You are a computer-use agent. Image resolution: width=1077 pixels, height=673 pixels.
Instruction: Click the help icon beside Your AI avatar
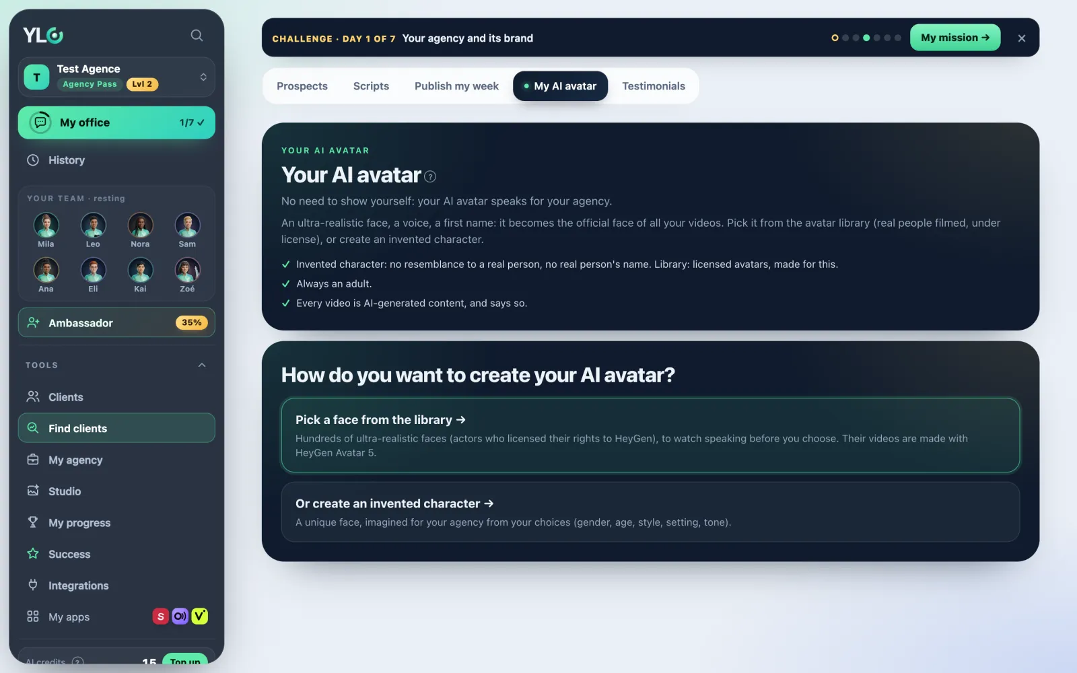tap(430, 177)
